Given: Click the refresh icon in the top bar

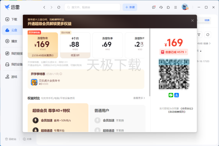Looking at the screenshot, I should coord(59,7).
